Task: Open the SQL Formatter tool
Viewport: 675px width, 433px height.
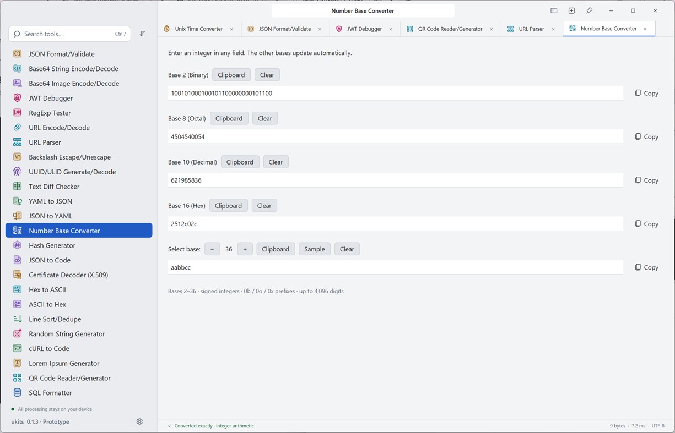Action: click(79, 393)
